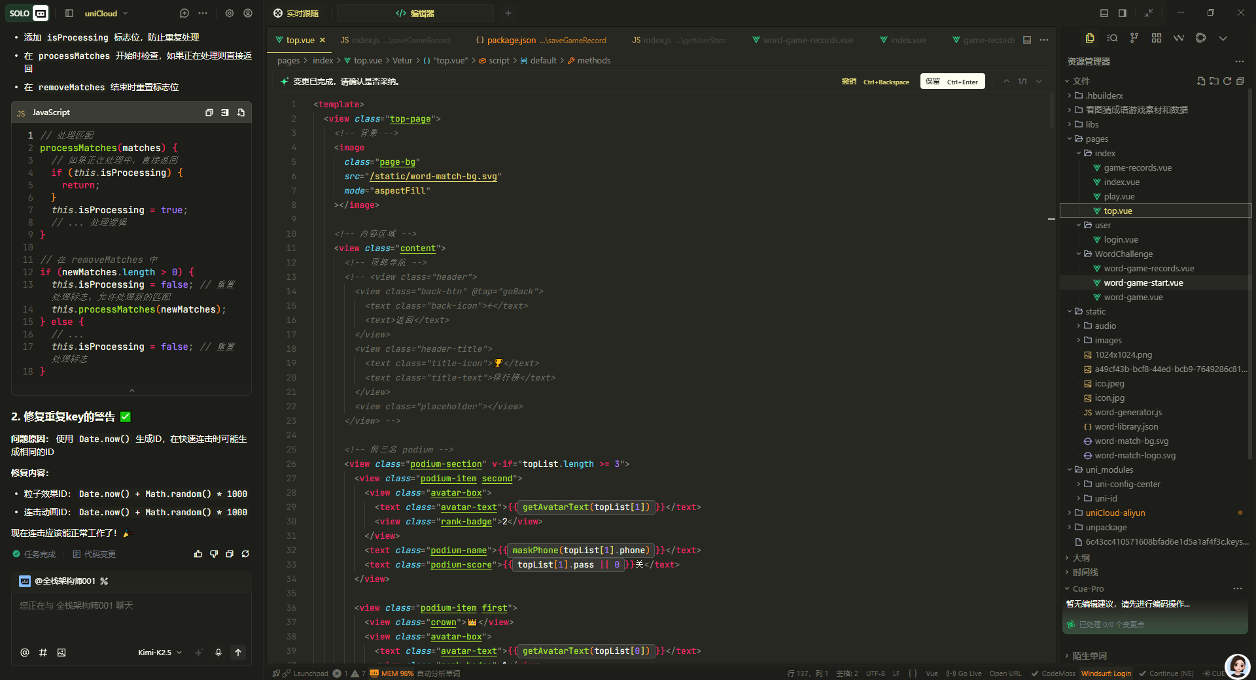The height and width of the screenshot is (680, 1256).
Task: Open the source control view icon
Action: coord(1134,38)
